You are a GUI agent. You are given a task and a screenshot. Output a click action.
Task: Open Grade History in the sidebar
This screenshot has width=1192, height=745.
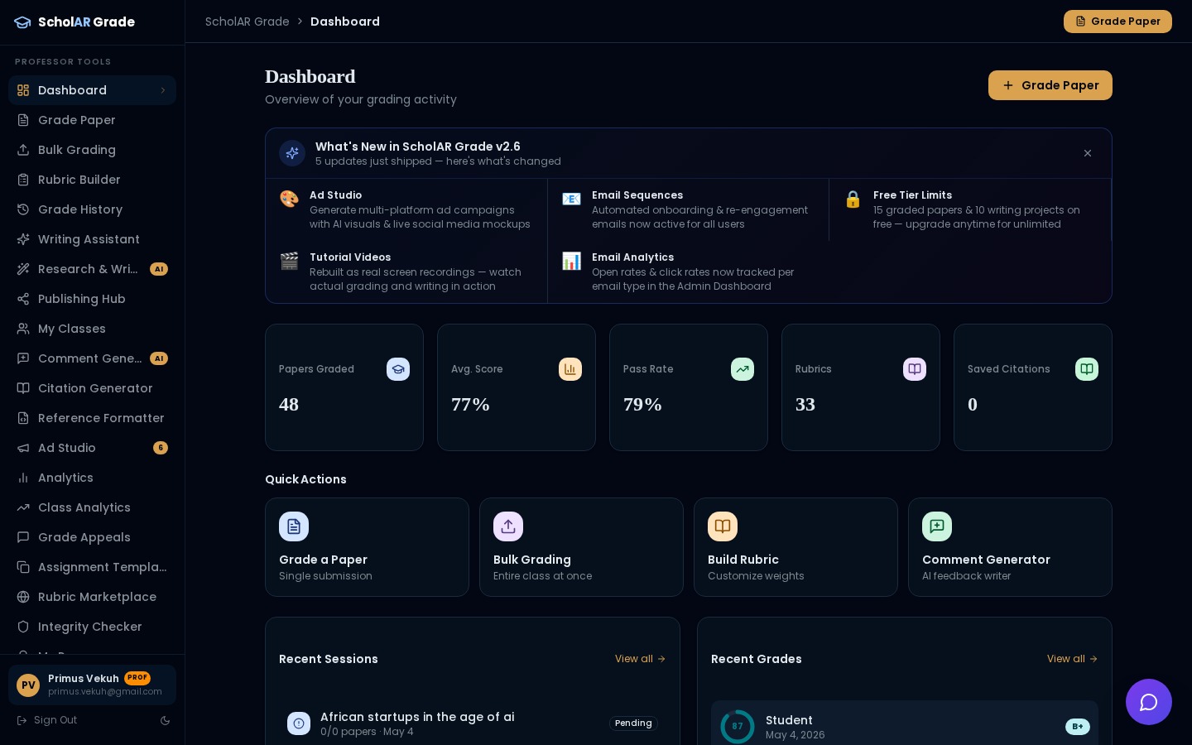pos(92,209)
